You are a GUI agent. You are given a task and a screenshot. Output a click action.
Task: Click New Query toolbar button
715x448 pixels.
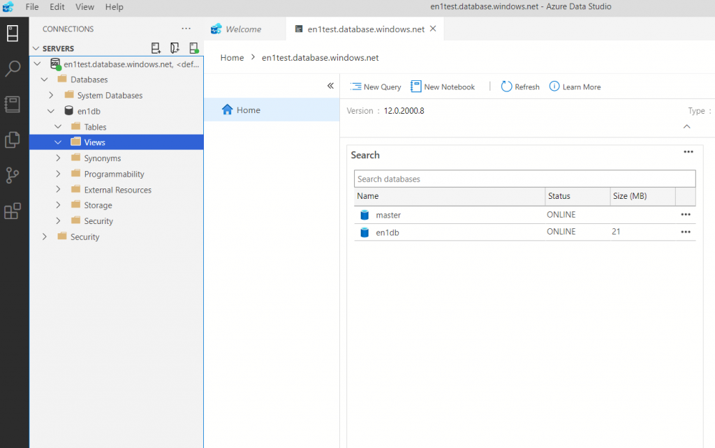point(376,87)
